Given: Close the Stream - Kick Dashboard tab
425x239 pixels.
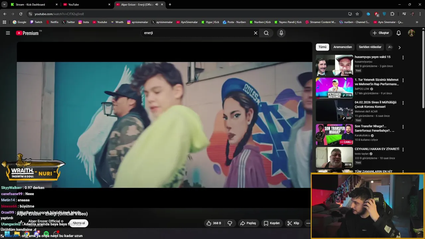Looking at the screenshot, I should (56, 5).
